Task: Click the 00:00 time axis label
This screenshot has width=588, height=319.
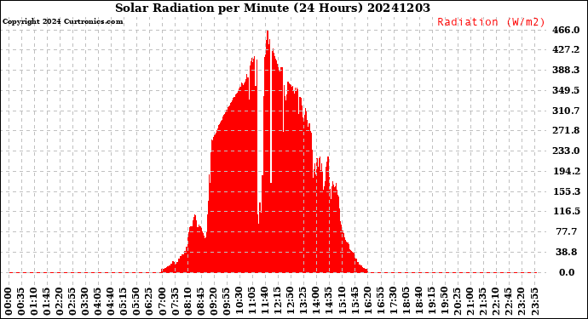Action: 9,301
